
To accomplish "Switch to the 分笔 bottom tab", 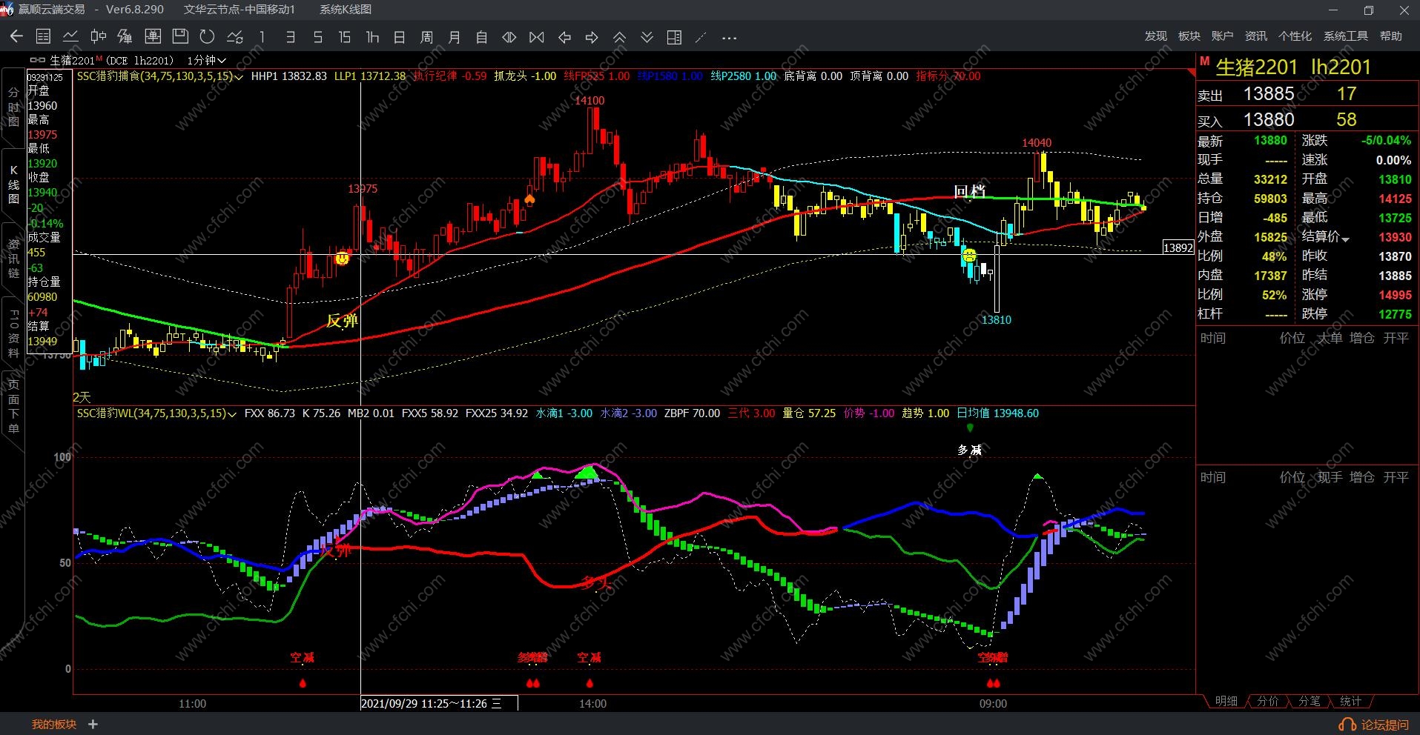I will [1310, 701].
